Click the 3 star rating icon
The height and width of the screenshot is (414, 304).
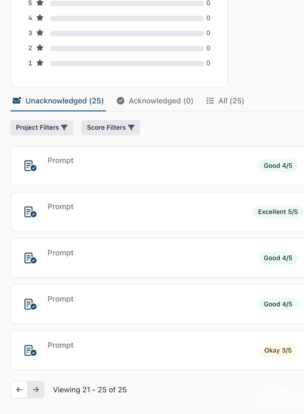pos(40,33)
